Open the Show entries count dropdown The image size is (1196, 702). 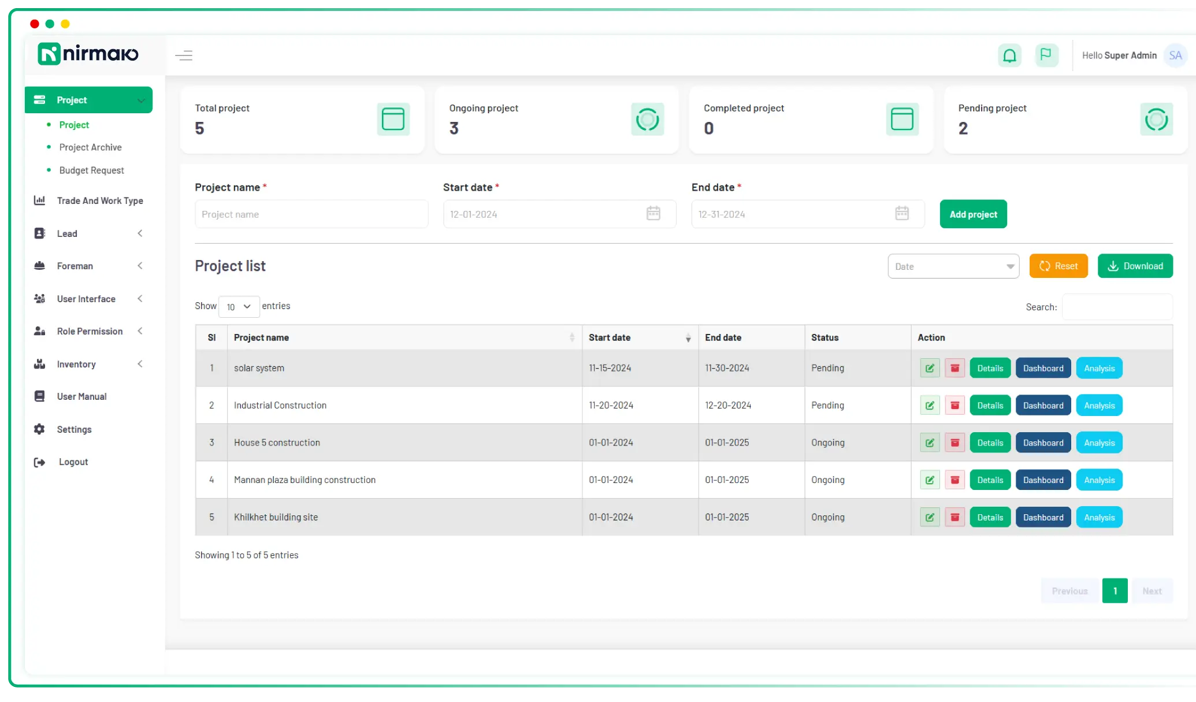pyautogui.click(x=239, y=307)
